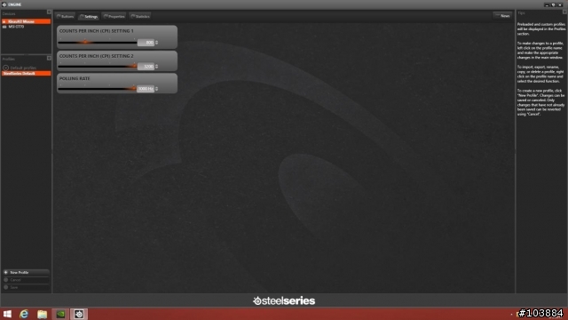The height and width of the screenshot is (320, 568).
Task: Click the Engine logo icon in title bar
Action: [x=4, y=4]
